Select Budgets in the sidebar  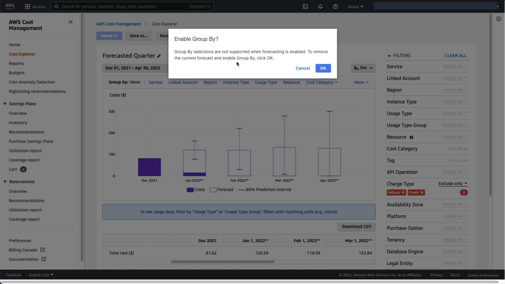pyautogui.click(x=17, y=73)
